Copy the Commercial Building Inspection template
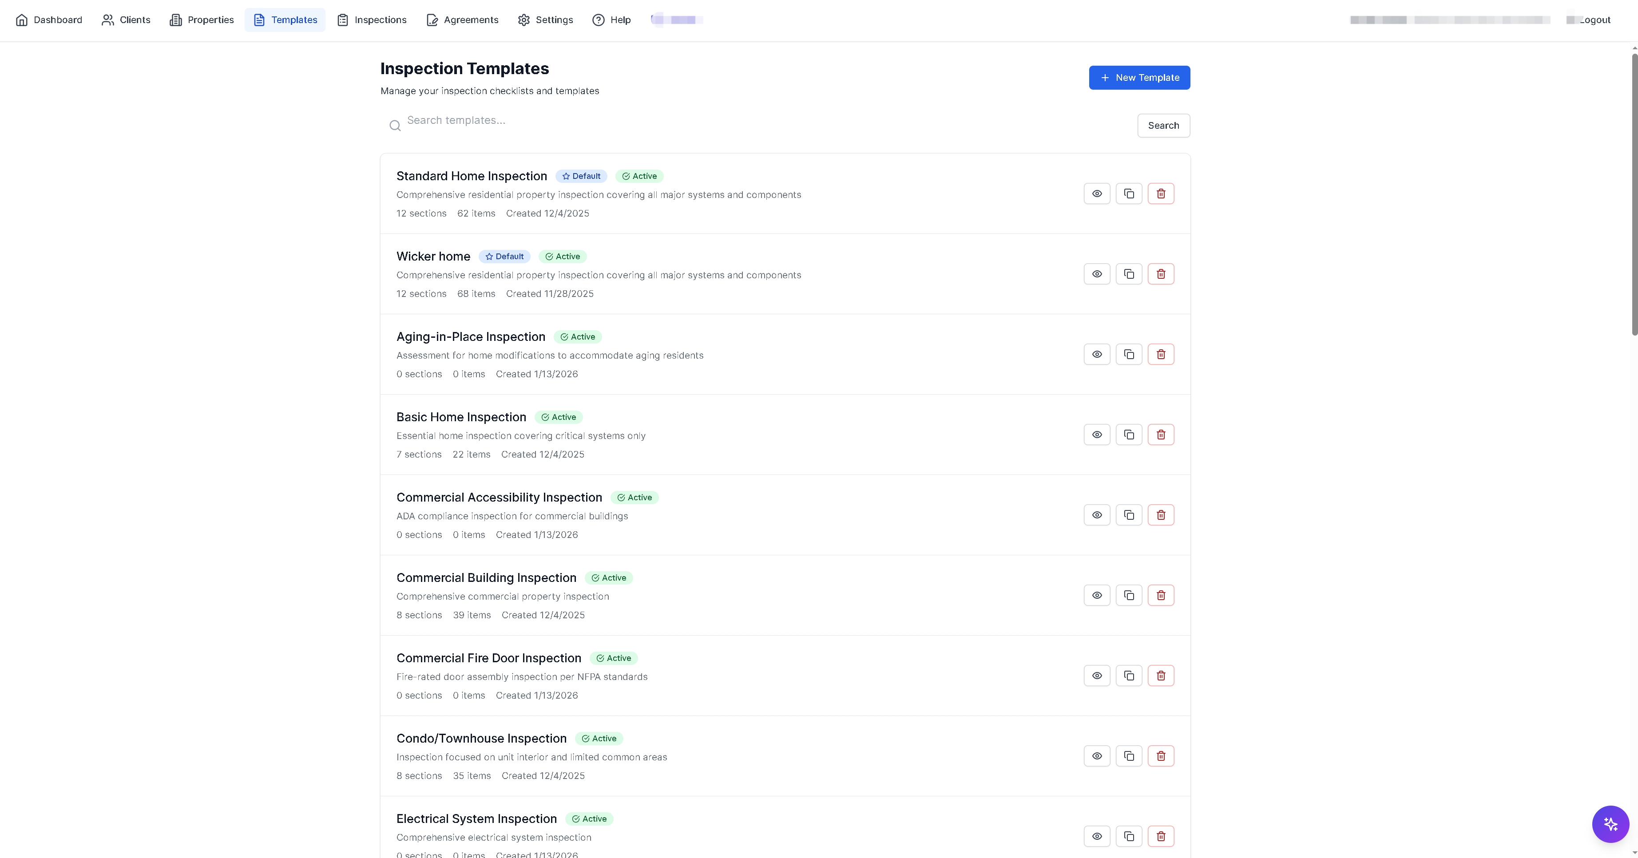The width and height of the screenshot is (1638, 858). [x=1129, y=596]
